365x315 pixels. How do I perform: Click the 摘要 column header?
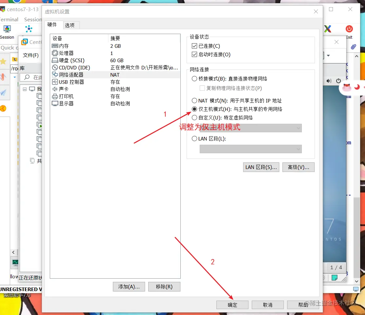[x=144, y=38]
